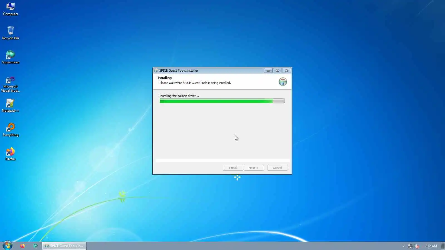The width and height of the screenshot is (445, 250).
Task: Select the Everything search shortcut
Action: tap(11, 130)
